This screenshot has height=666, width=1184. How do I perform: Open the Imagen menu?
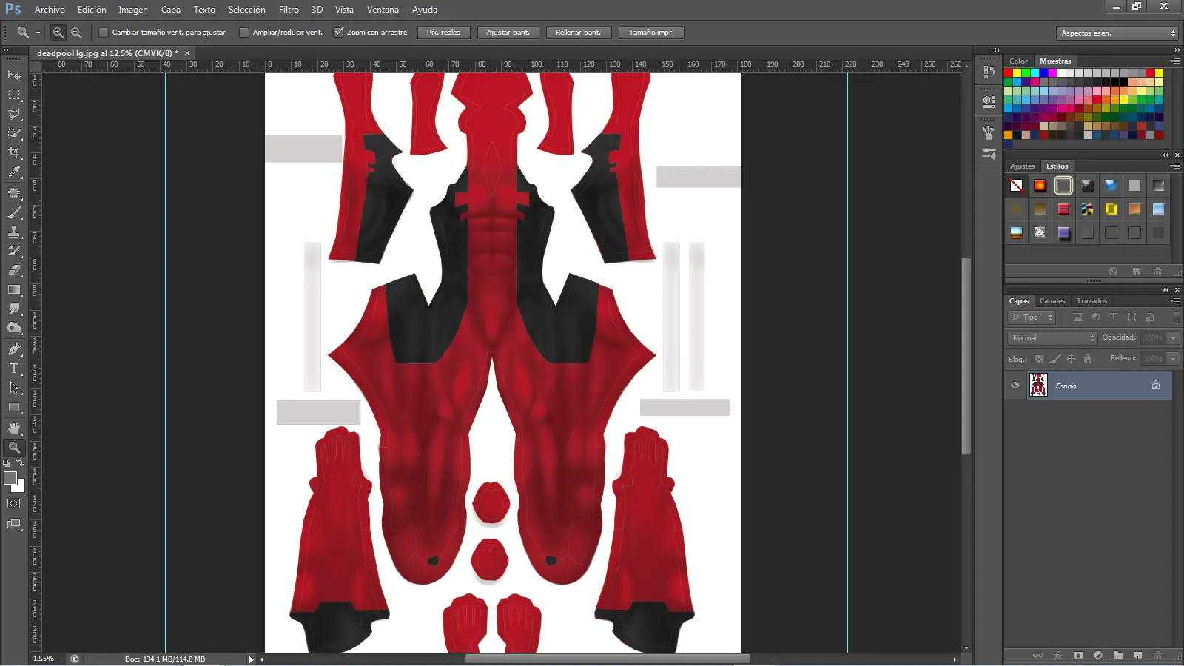(133, 10)
